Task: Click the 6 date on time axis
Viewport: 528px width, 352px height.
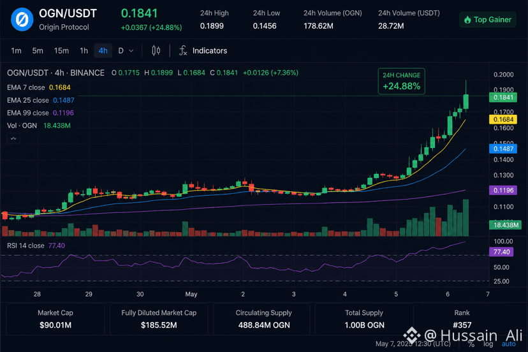Action: (448, 295)
